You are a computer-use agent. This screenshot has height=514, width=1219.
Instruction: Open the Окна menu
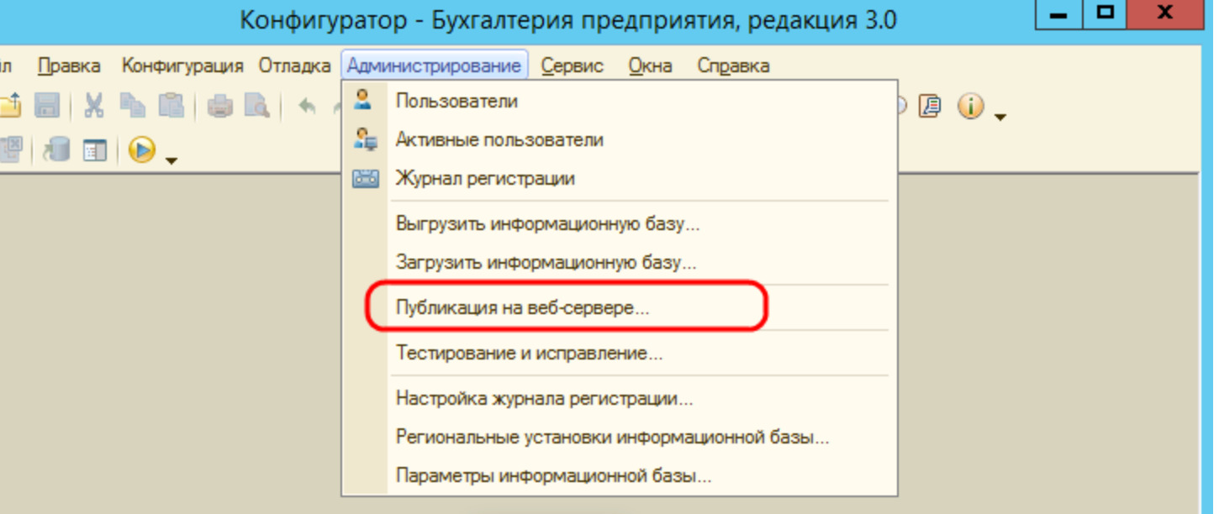[651, 66]
